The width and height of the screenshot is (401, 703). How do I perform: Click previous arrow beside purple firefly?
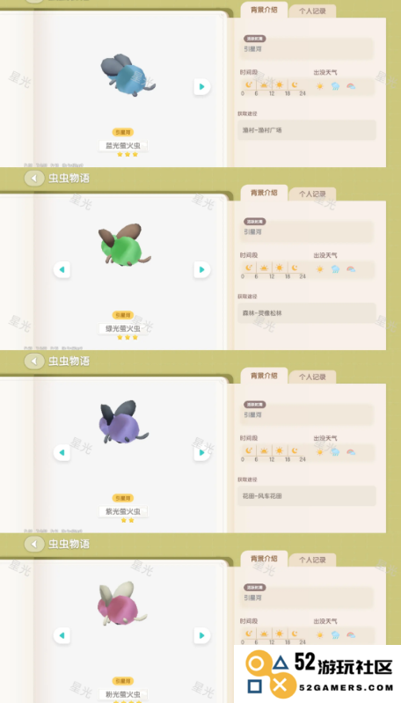pos(62,452)
